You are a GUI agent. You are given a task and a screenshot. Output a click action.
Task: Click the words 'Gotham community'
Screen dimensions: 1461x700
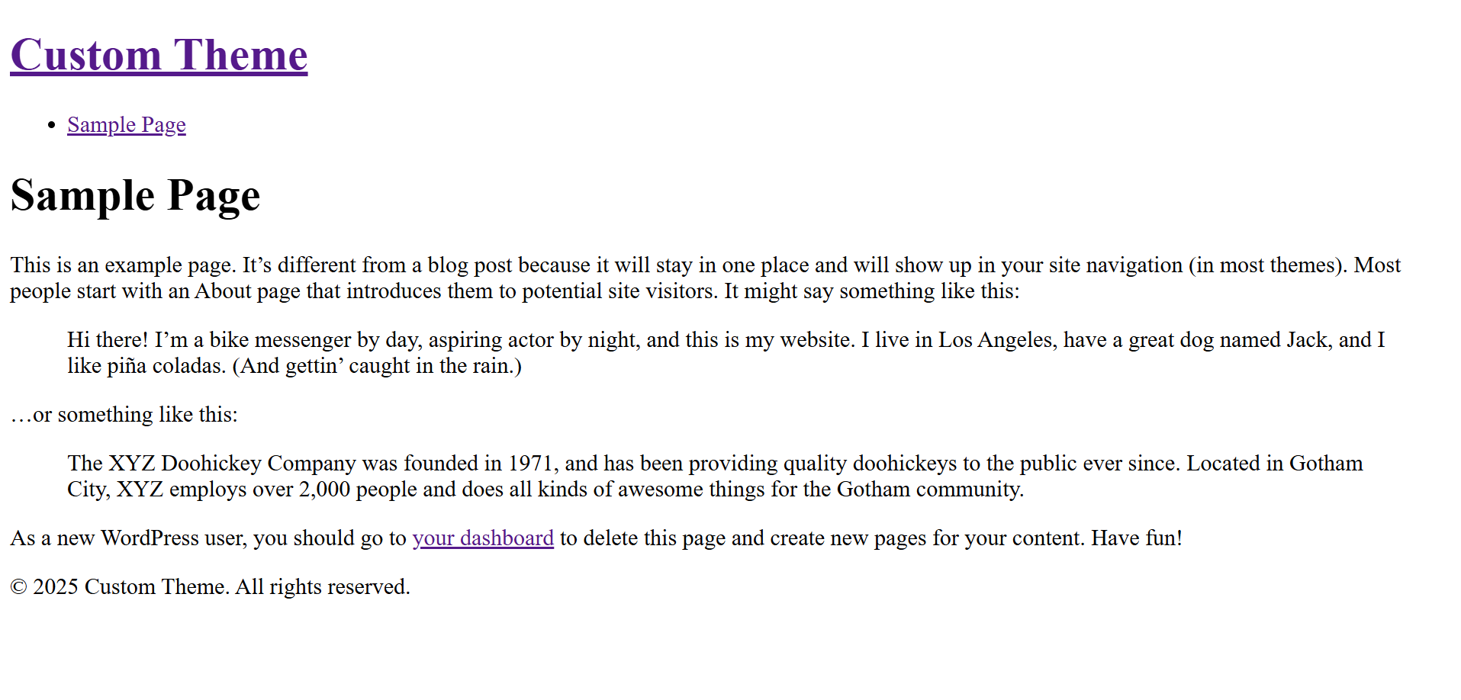(928, 490)
